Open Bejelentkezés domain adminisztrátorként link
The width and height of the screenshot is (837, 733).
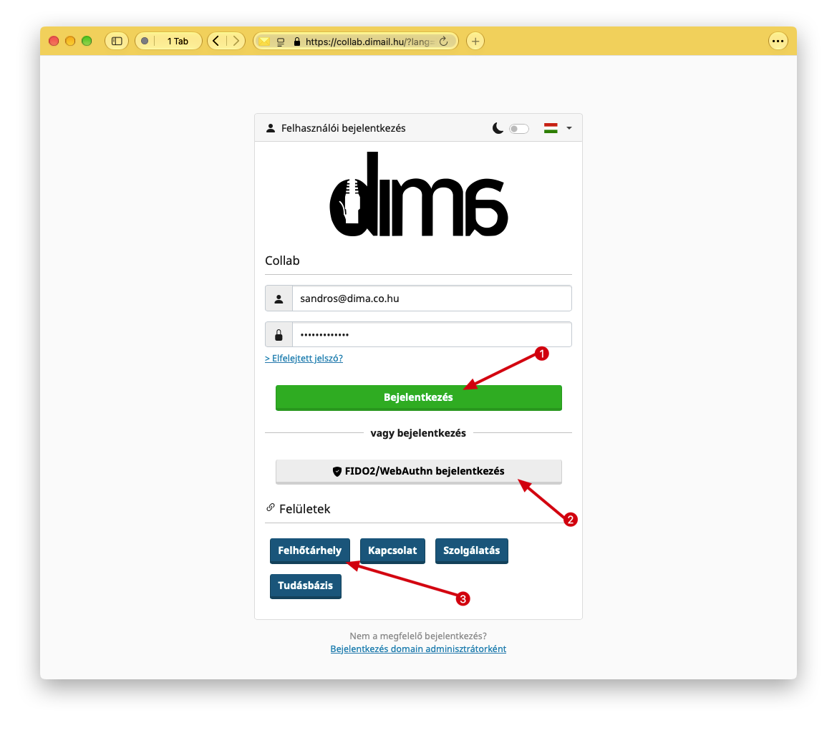coord(418,649)
